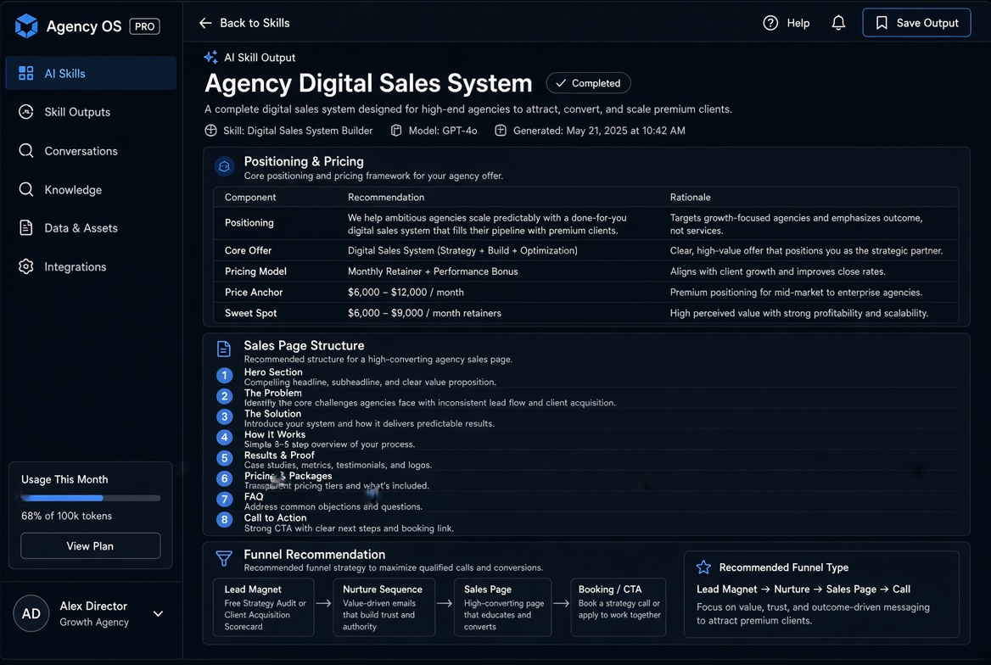Open the Help link text
The width and height of the screenshot is (991, 665).
tap(798, 23)
